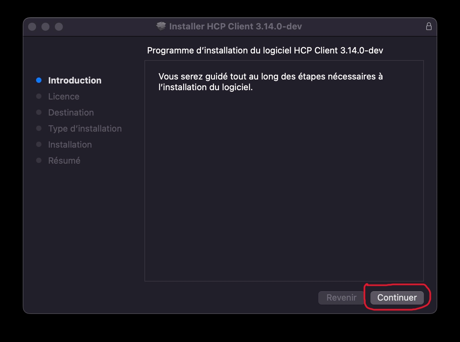
Task: Click the bullet beside Type d'installation
Action: click(x=39, y=128)
